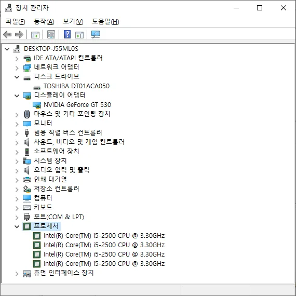
Task: Open the 동작(A) menu
Action: pyautogui.click(x=44, y=21)
